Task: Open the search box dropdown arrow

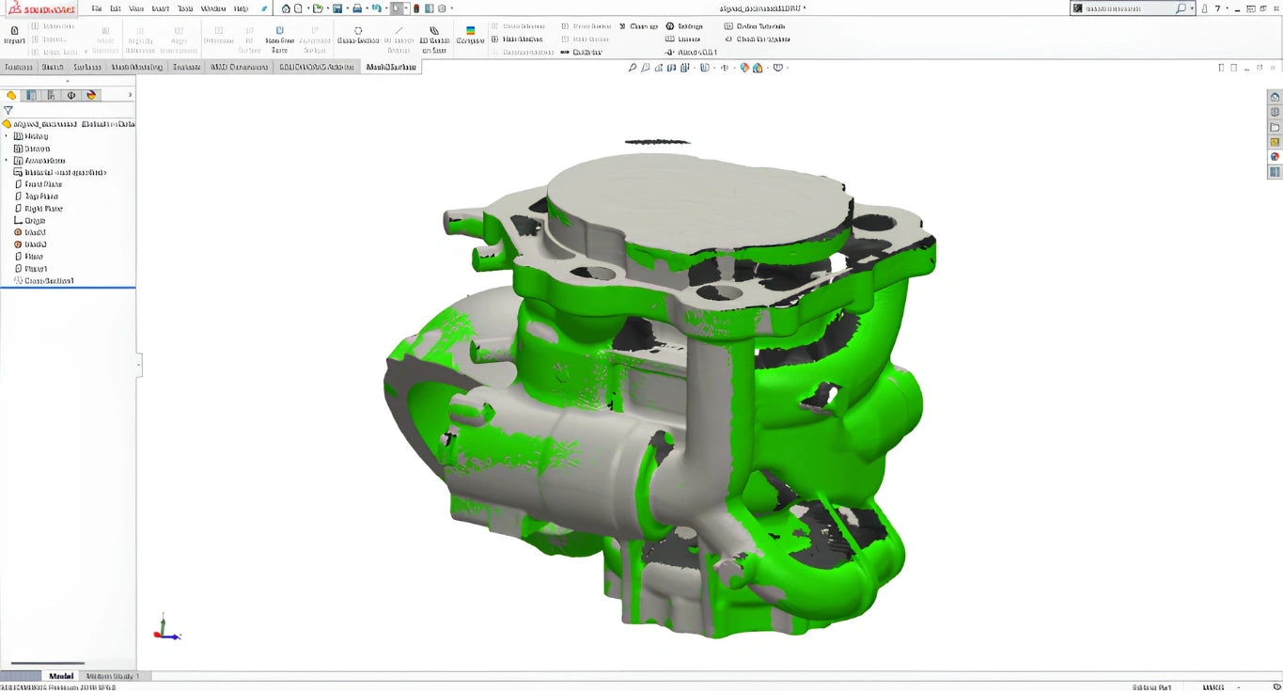Action: pos(1192,8)
